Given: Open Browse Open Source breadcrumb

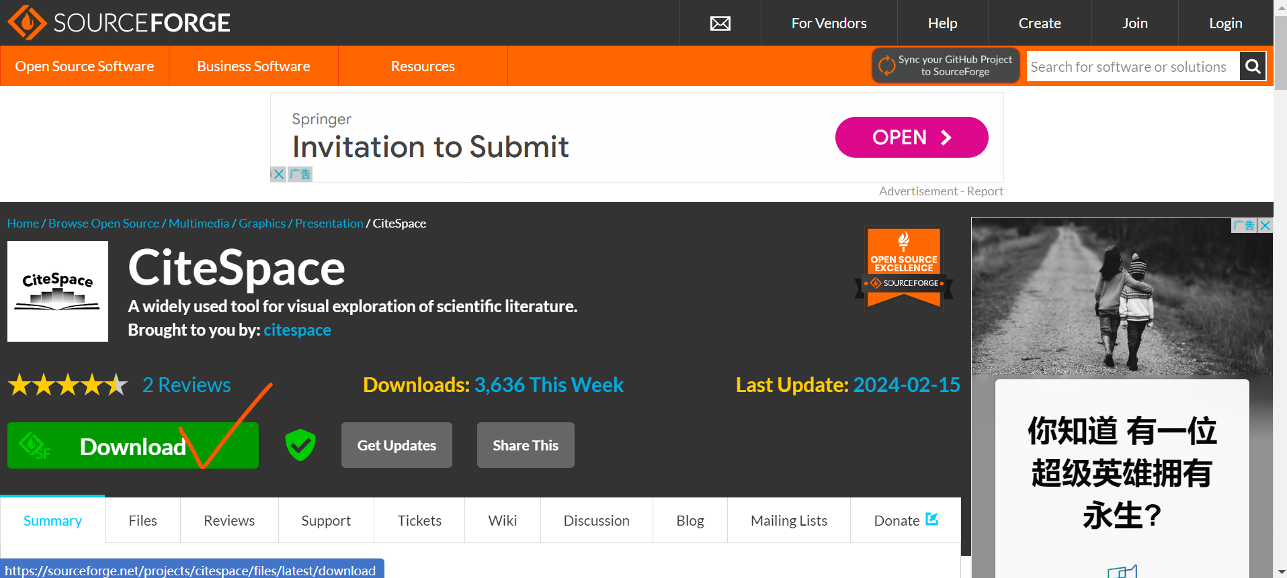Looking at the screenshot, I should pyautogui.click(x=103, y=224).
